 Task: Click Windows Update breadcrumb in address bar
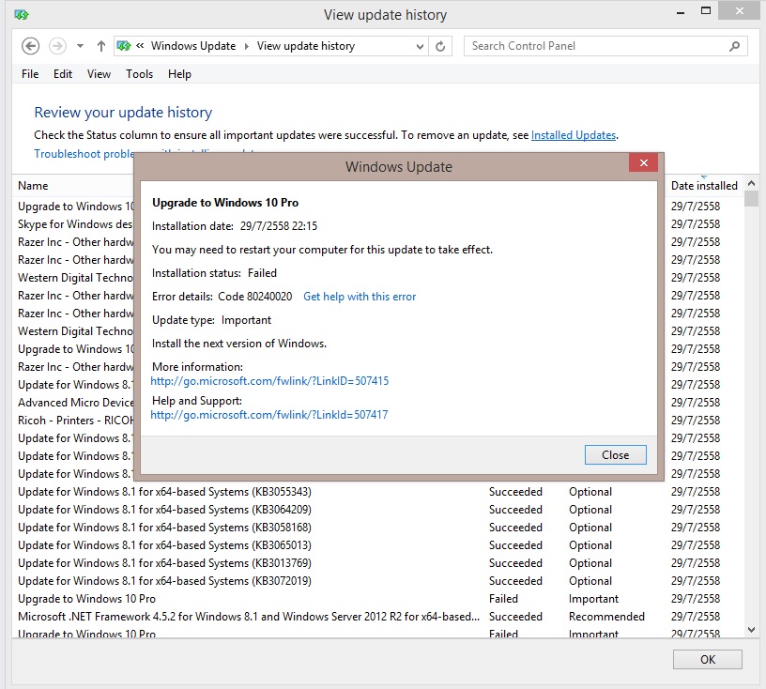point(193,46)
